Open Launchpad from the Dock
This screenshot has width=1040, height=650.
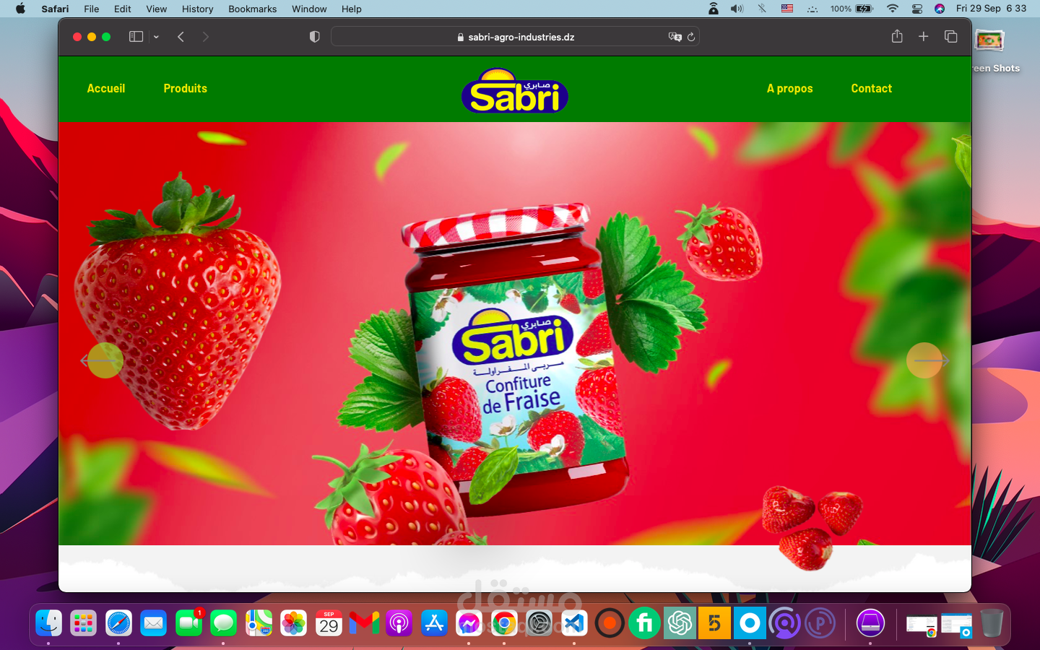[84, 623]
